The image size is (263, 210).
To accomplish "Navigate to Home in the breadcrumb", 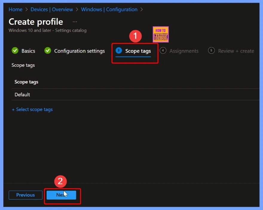I will [x=16, y=10].
